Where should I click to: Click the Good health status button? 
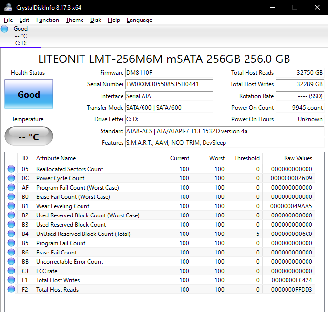pos(29,94)
